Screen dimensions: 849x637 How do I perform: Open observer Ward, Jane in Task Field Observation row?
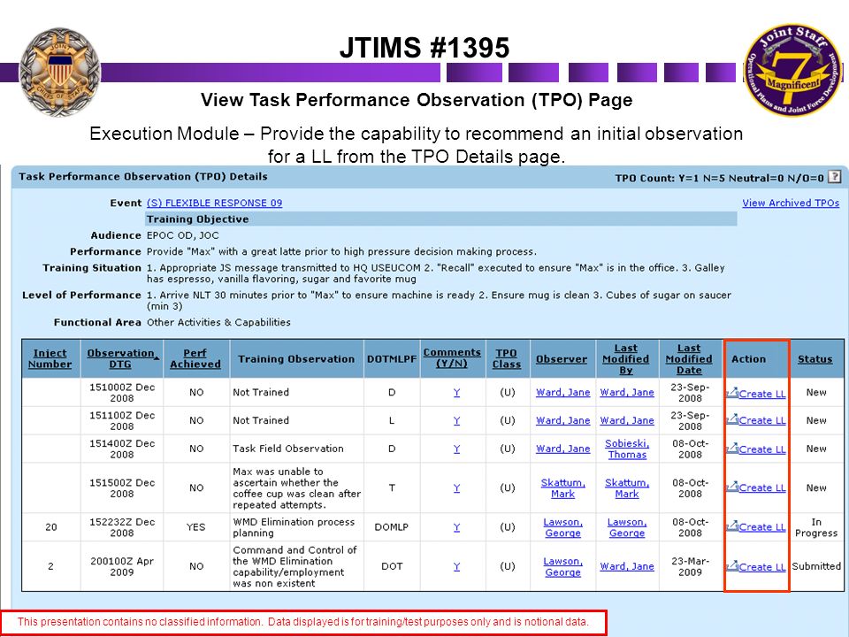pyautogui.click(x=562, y=449)
